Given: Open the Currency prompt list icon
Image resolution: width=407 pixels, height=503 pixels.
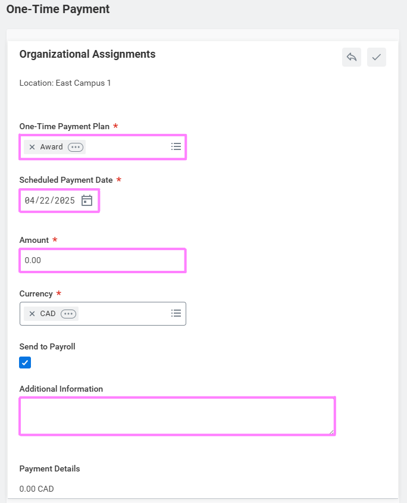Looking at the screenshot, I should coord(176,313).
